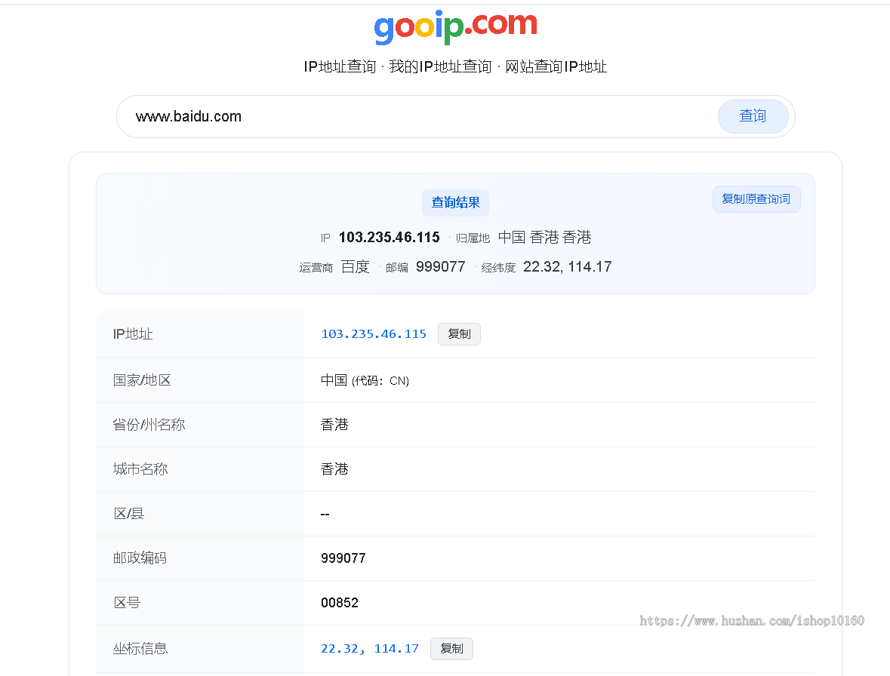Click the blue 22.32, 114.17 coordinate value
This screenshot has width=890, height=676.
369,648
